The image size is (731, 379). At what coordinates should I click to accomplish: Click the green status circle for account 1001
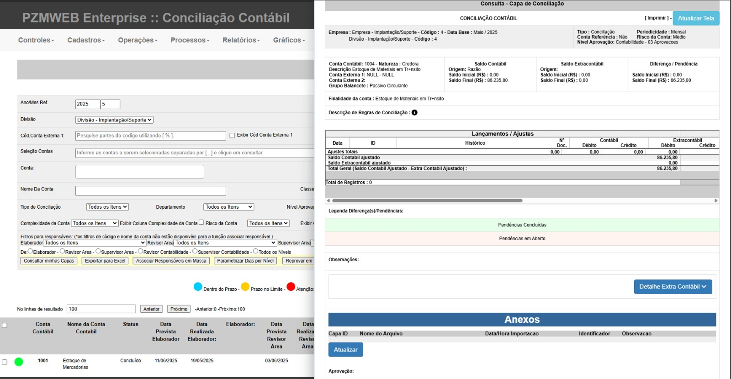[x=19, y=362]
